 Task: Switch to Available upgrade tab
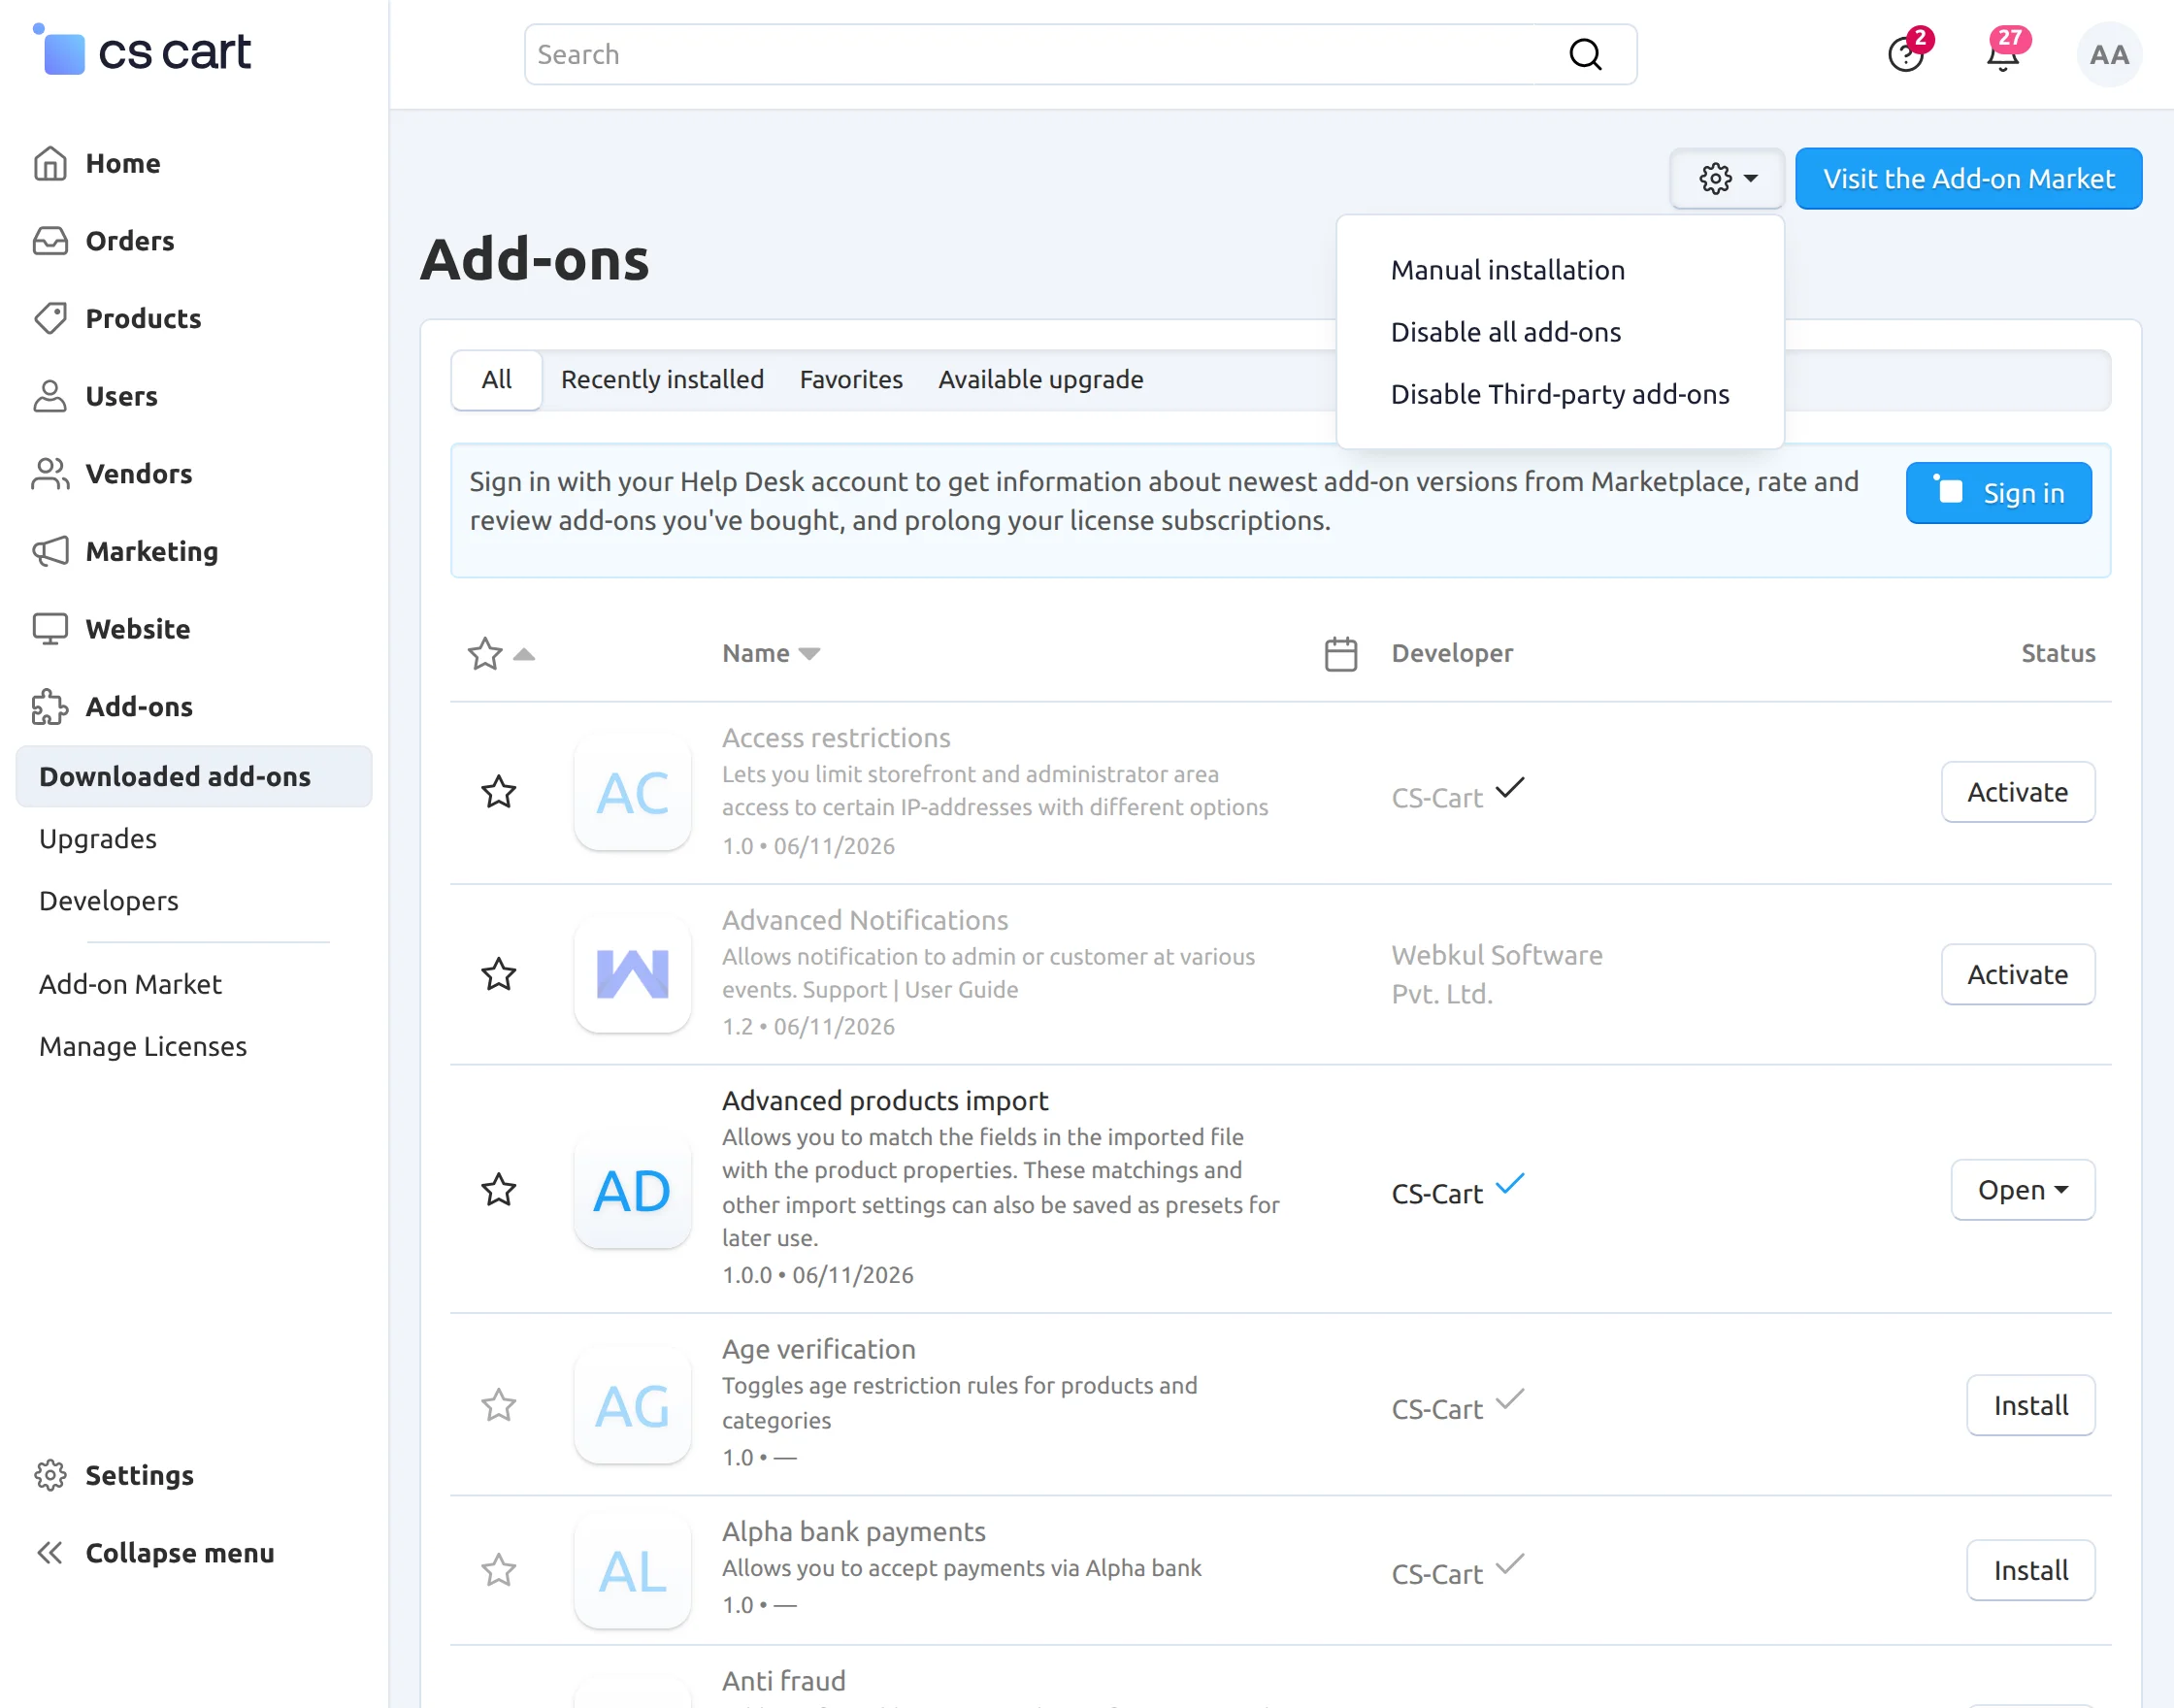[1041, 380]
